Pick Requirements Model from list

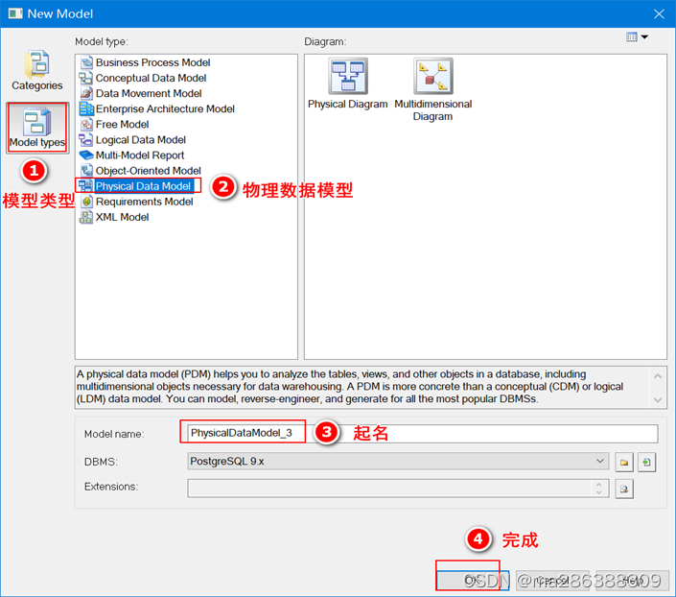tap(144, 202)
